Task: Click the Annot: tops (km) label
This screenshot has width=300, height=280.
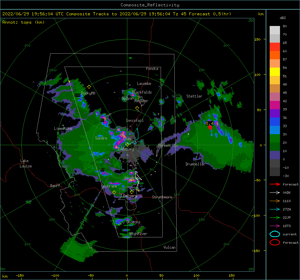Action: pos(23,22)
